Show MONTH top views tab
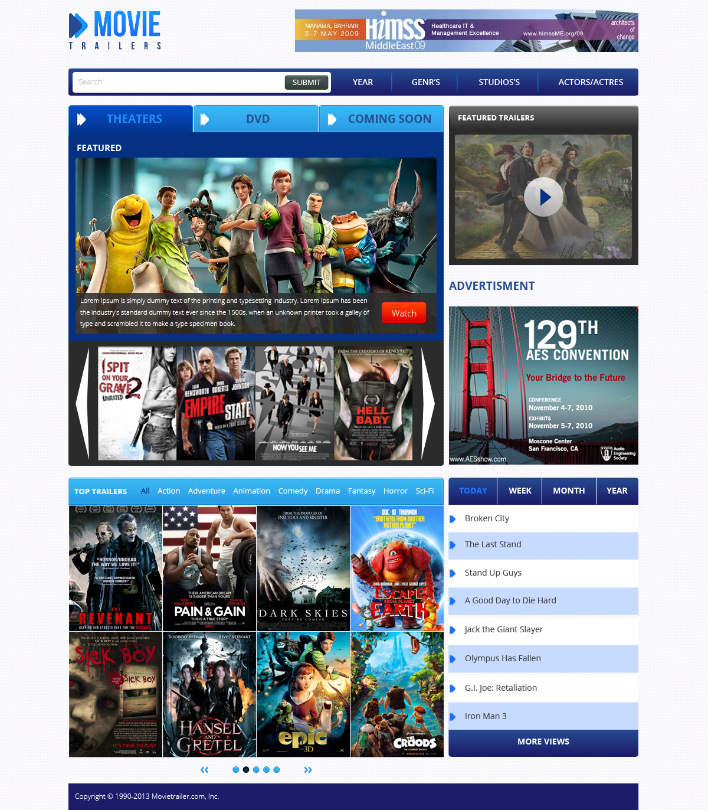708x810 pixels. [x=569, y=491]
